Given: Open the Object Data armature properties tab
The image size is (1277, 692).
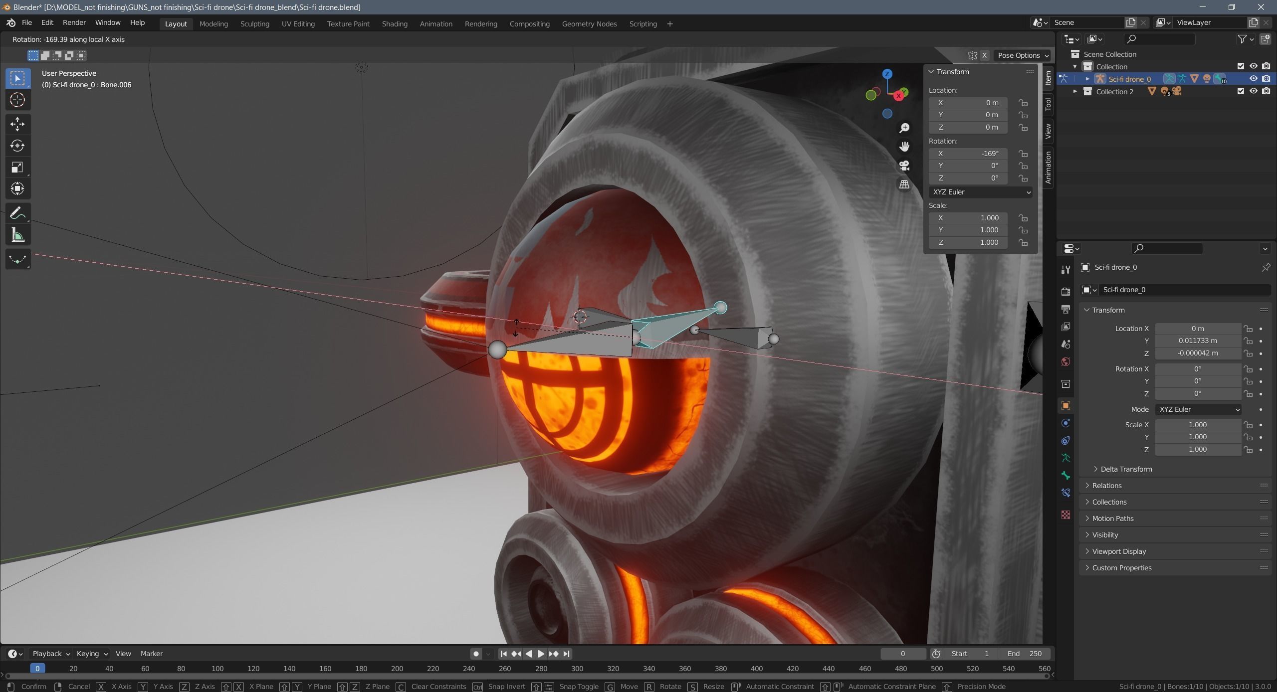Looking at the screenshot, I should [1066, 458].
